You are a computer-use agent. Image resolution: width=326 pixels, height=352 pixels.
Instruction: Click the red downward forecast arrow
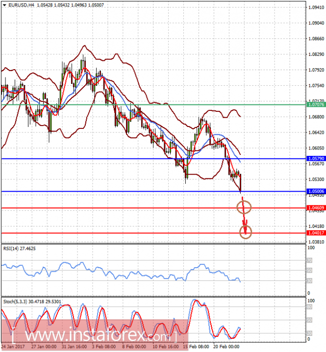coord(244,216)
